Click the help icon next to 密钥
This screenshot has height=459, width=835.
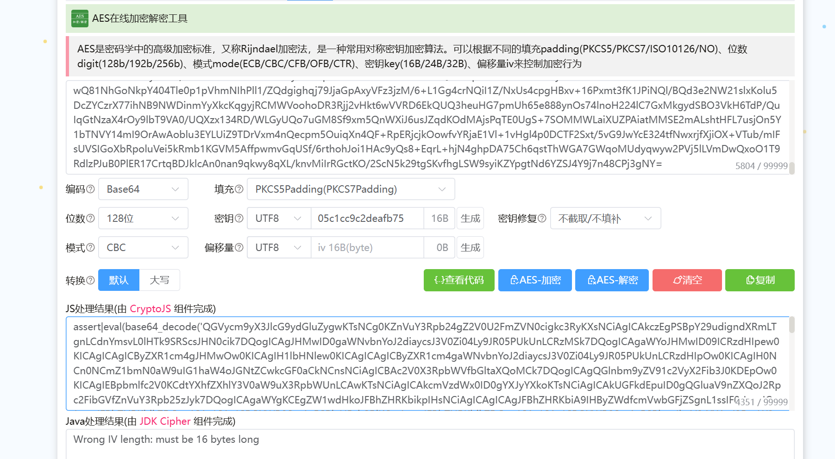(239, 218)
